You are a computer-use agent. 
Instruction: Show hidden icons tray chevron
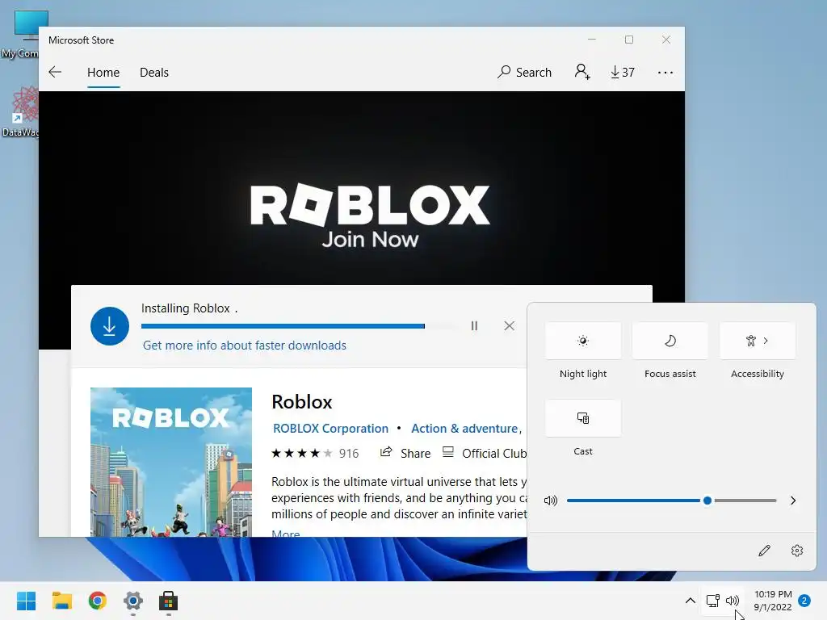click(690, 601)
